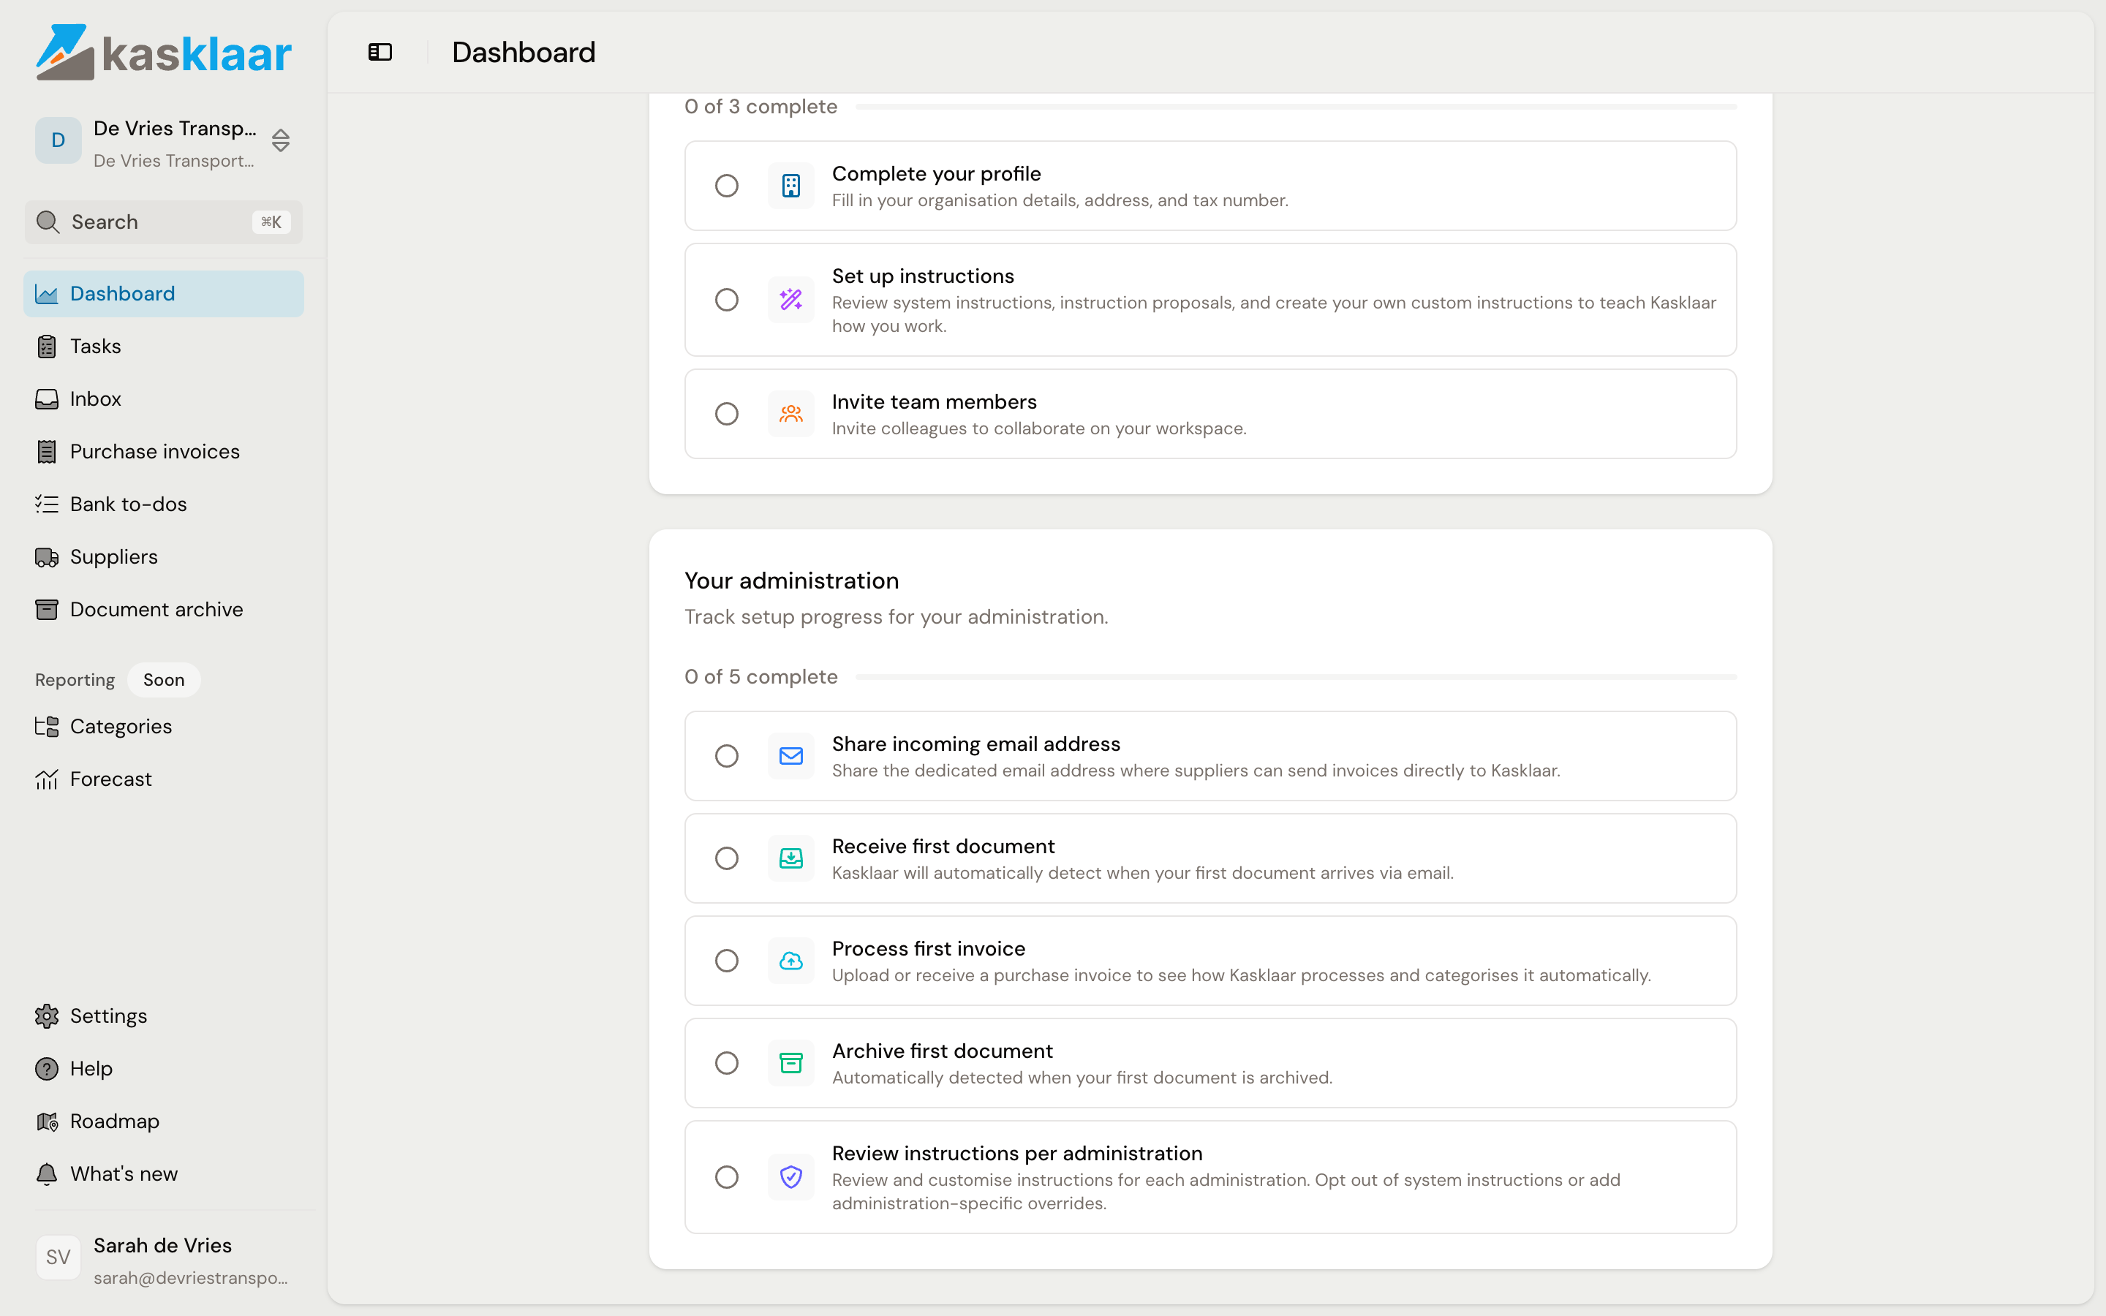This screenshot has height=1316, width=2106.
Task: Click the shield check icon
Action: pyautogui.click(x=791, y=1177)
